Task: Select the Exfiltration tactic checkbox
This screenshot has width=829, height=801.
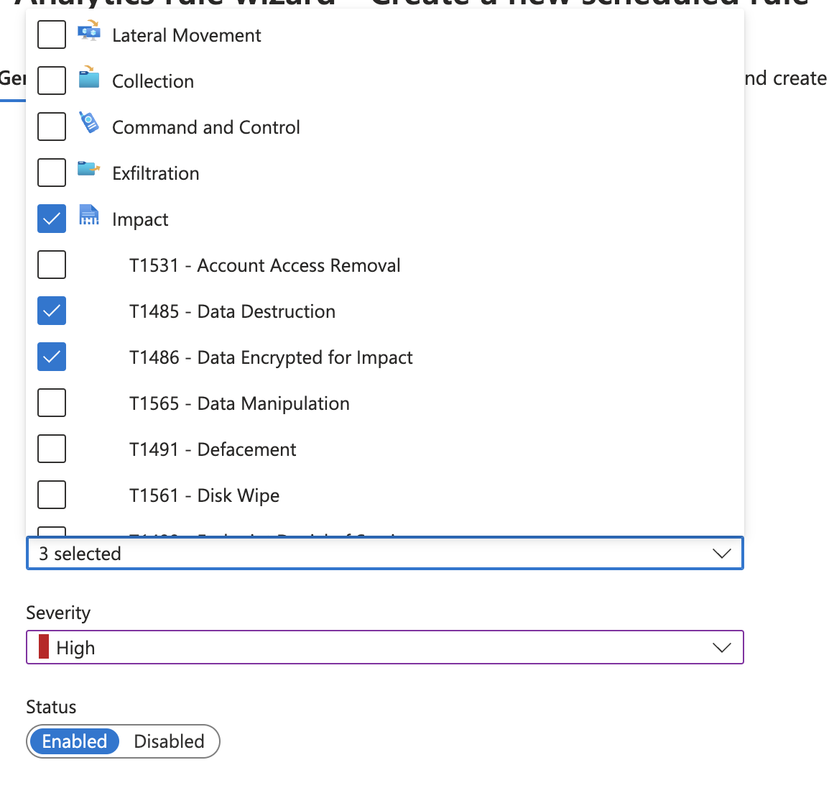Action: [51, 172]
